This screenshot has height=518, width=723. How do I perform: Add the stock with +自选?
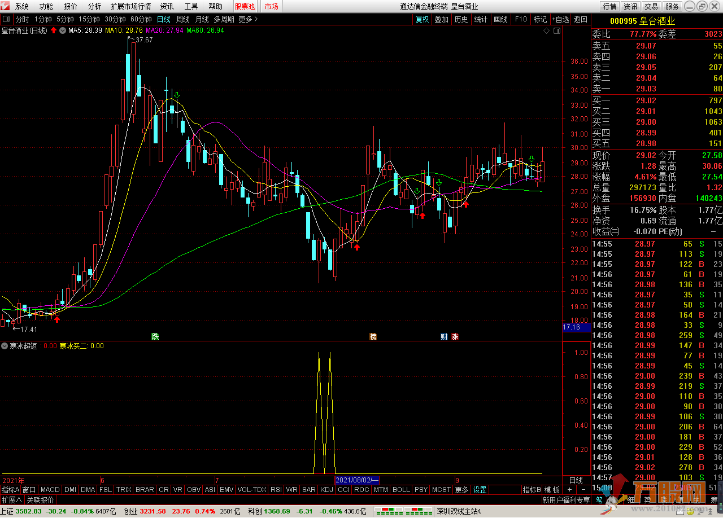(560, 19)
